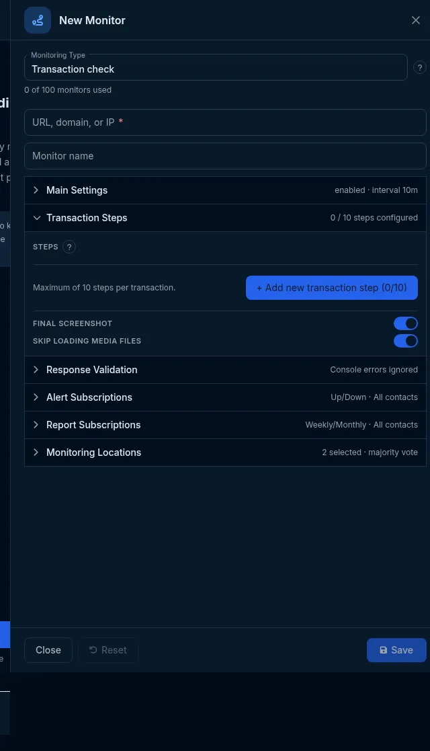Viewport: 430px width, 751px height.
Task: Click 'Maximum of 10 steps per transaction.' text
Action: (x=104, y=288)
